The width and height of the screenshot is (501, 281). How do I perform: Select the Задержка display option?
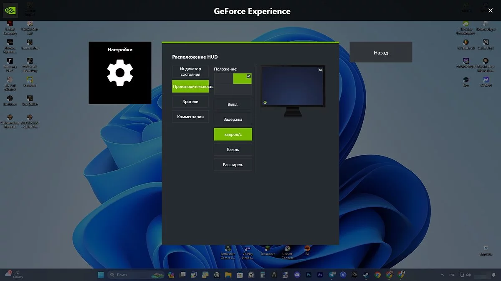click(x=233, y=119)
